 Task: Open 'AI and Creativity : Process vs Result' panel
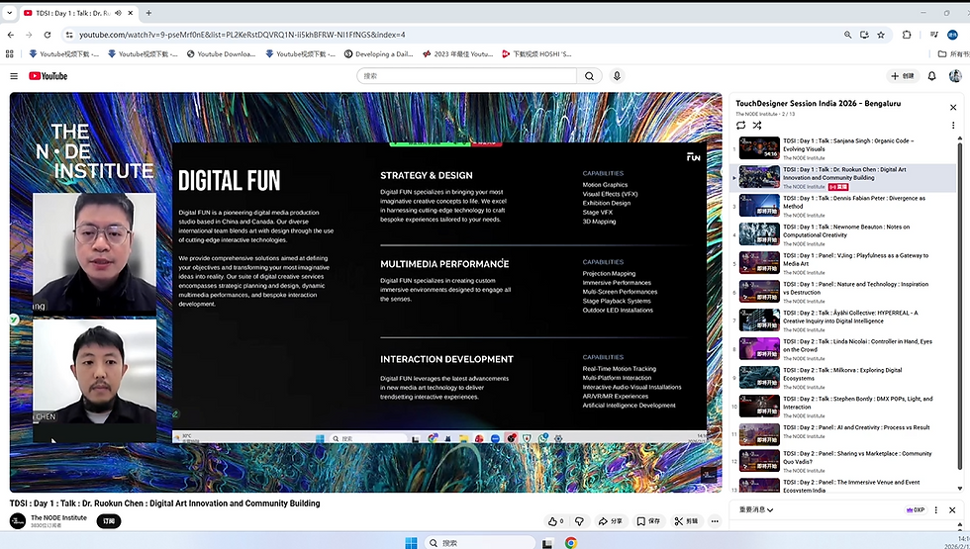pos(842,435)
